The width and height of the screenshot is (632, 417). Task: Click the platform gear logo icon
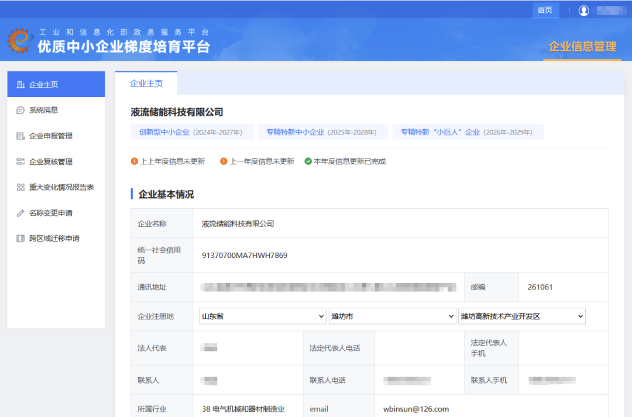pyautogui.click(x=20, y=41)
